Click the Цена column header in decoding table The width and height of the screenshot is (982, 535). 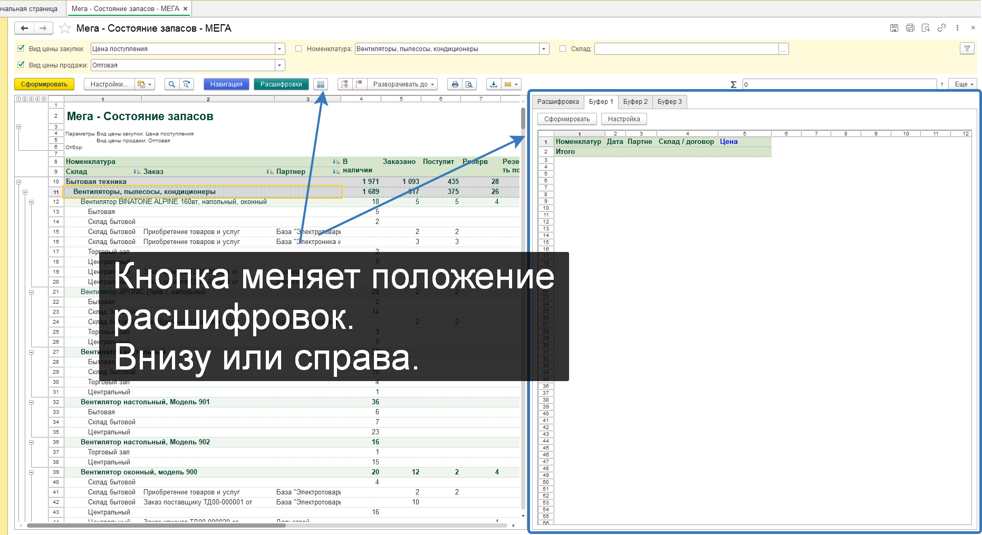(728, 142)
